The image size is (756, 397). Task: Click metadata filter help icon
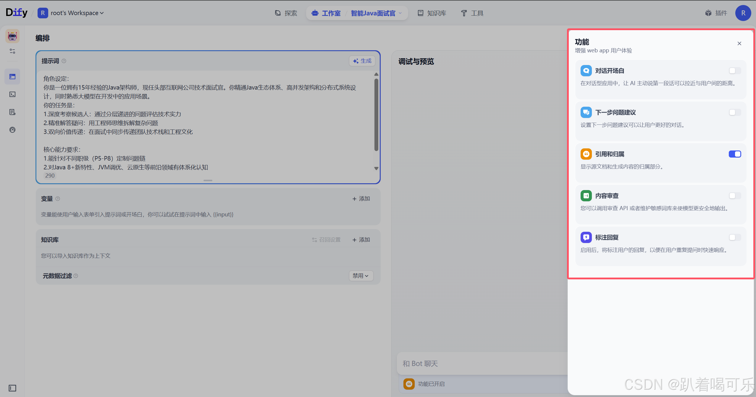click(76, 276)
